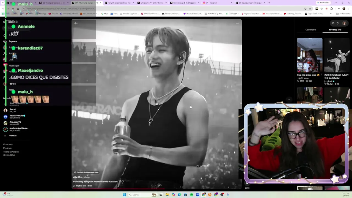
Task: Open a new browser tab
Action: [269, 3]
